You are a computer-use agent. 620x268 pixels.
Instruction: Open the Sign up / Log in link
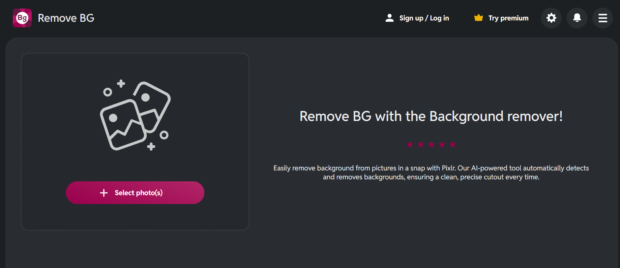(x=424, y=18)
